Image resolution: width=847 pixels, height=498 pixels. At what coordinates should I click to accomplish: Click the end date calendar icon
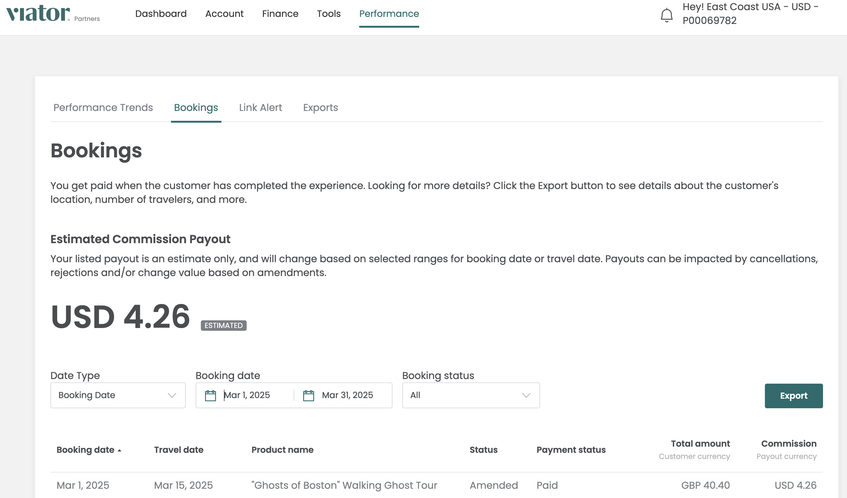[x=308, y=396]
